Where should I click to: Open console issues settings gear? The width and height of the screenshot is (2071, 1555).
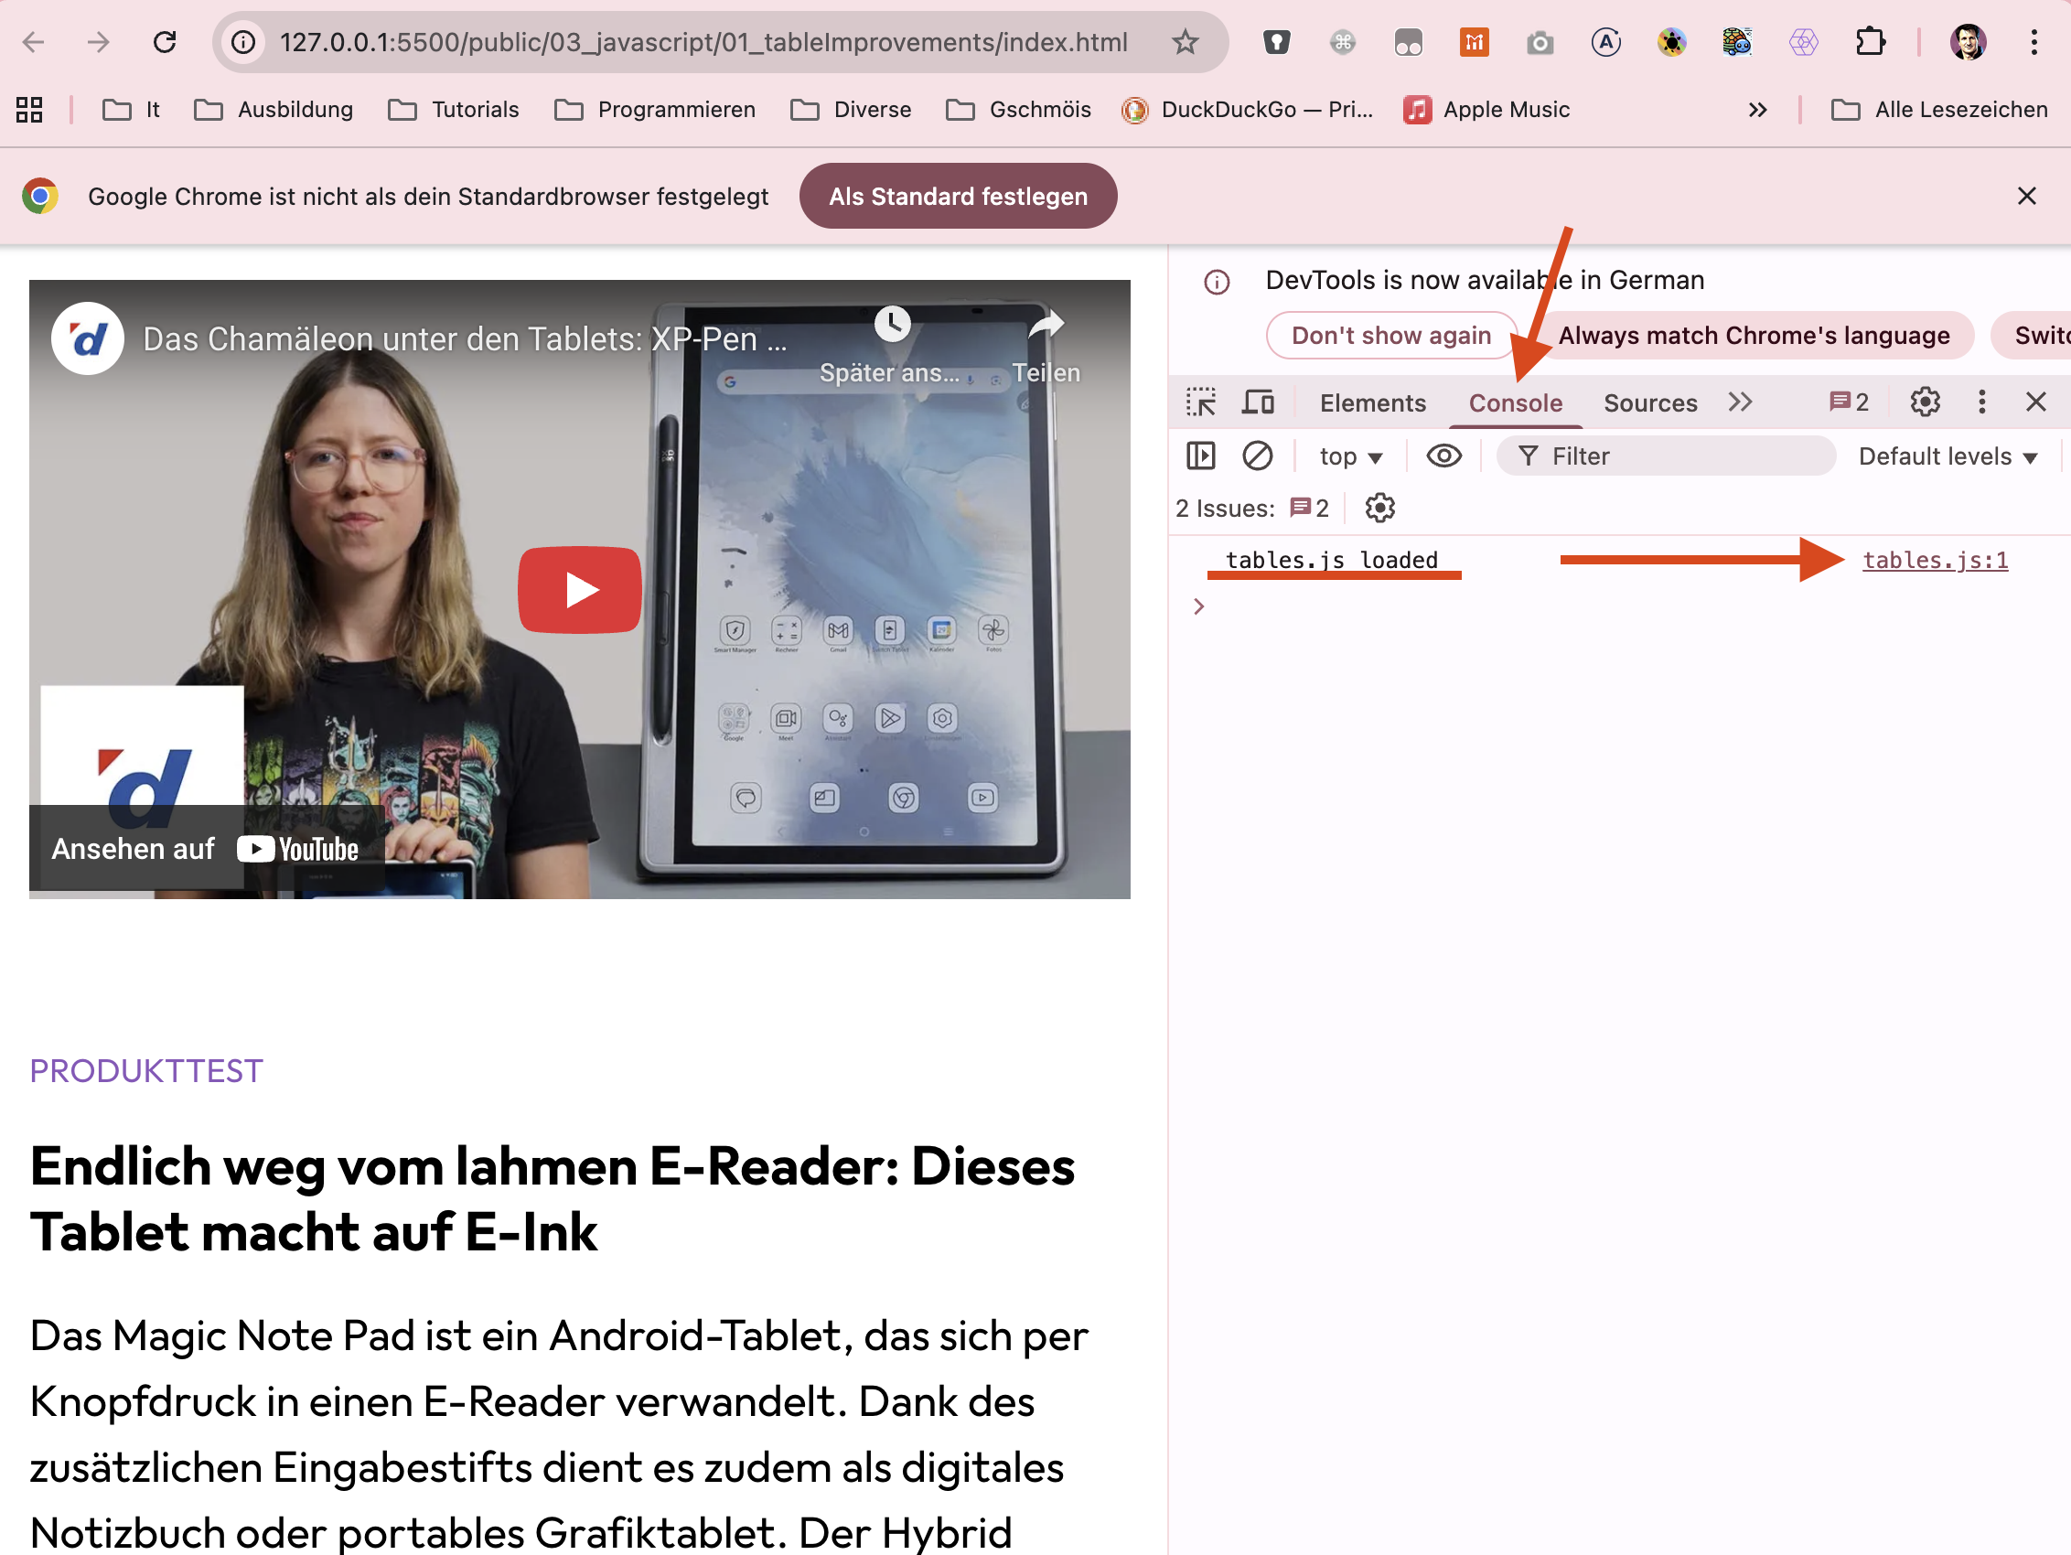coord(1379,509)
